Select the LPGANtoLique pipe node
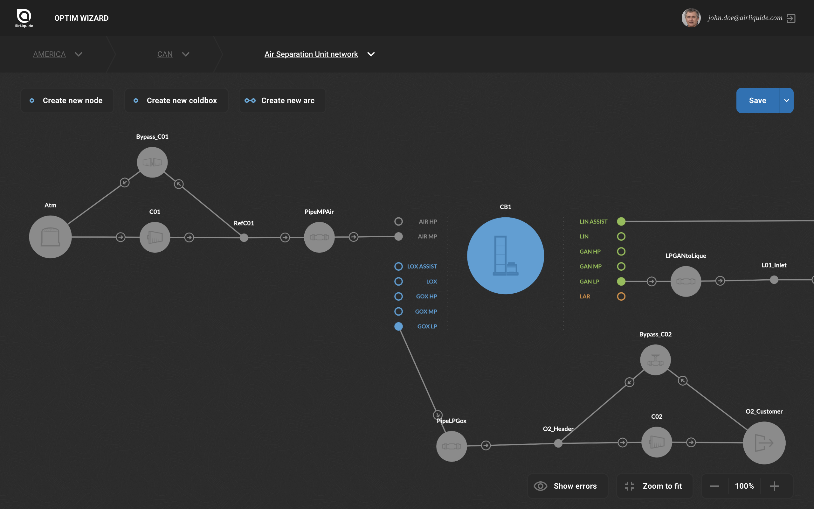 686,282
